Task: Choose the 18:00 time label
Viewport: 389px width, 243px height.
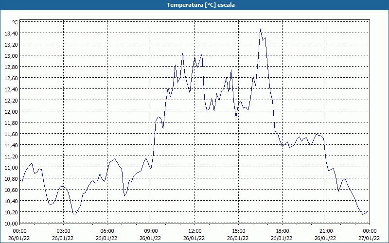Action: [x=283, y=231]
